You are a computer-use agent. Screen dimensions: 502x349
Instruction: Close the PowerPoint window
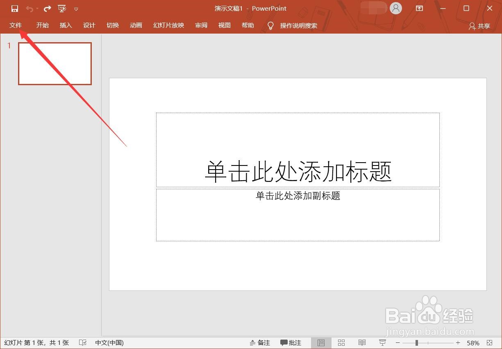point(490,8)
